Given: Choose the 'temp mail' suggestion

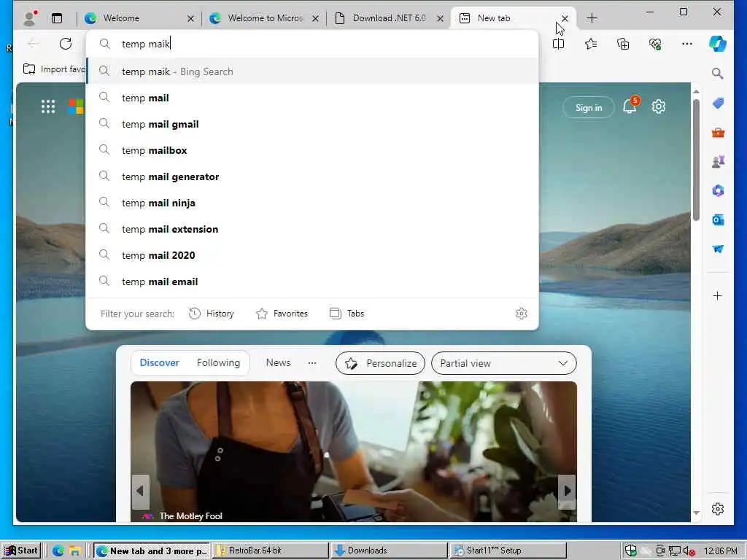Looking at the screenshot, I should coord(312,98).
